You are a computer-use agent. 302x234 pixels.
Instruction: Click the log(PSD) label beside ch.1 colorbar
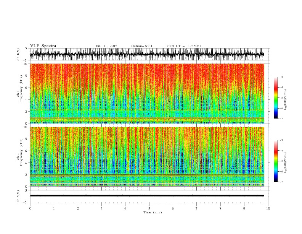pos(285,100)
